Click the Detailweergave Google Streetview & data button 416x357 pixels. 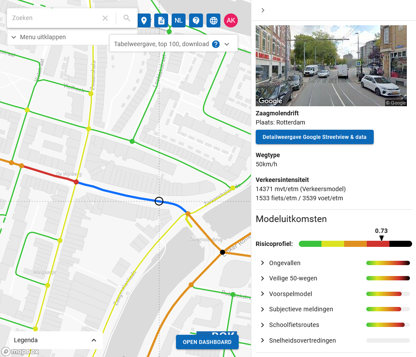tap(315, 137)
